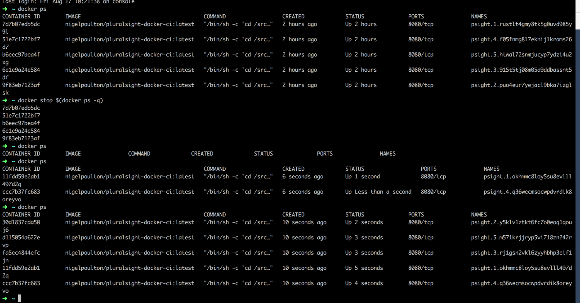Click 9f83eb7123af in the docker stop output
The height and width of the screenshot is (303, 580).
(21, 139)
